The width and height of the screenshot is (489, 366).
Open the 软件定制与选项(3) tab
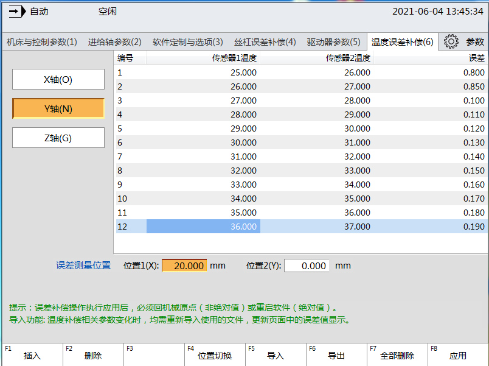[187, 42]
